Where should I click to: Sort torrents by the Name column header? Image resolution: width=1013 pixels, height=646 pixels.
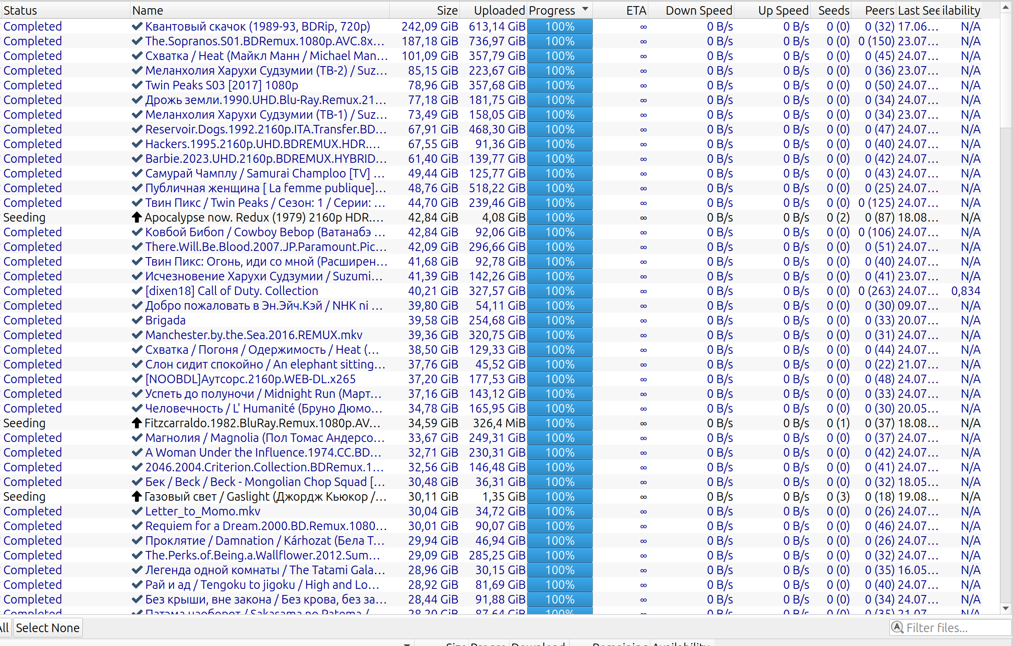(259, 10)
